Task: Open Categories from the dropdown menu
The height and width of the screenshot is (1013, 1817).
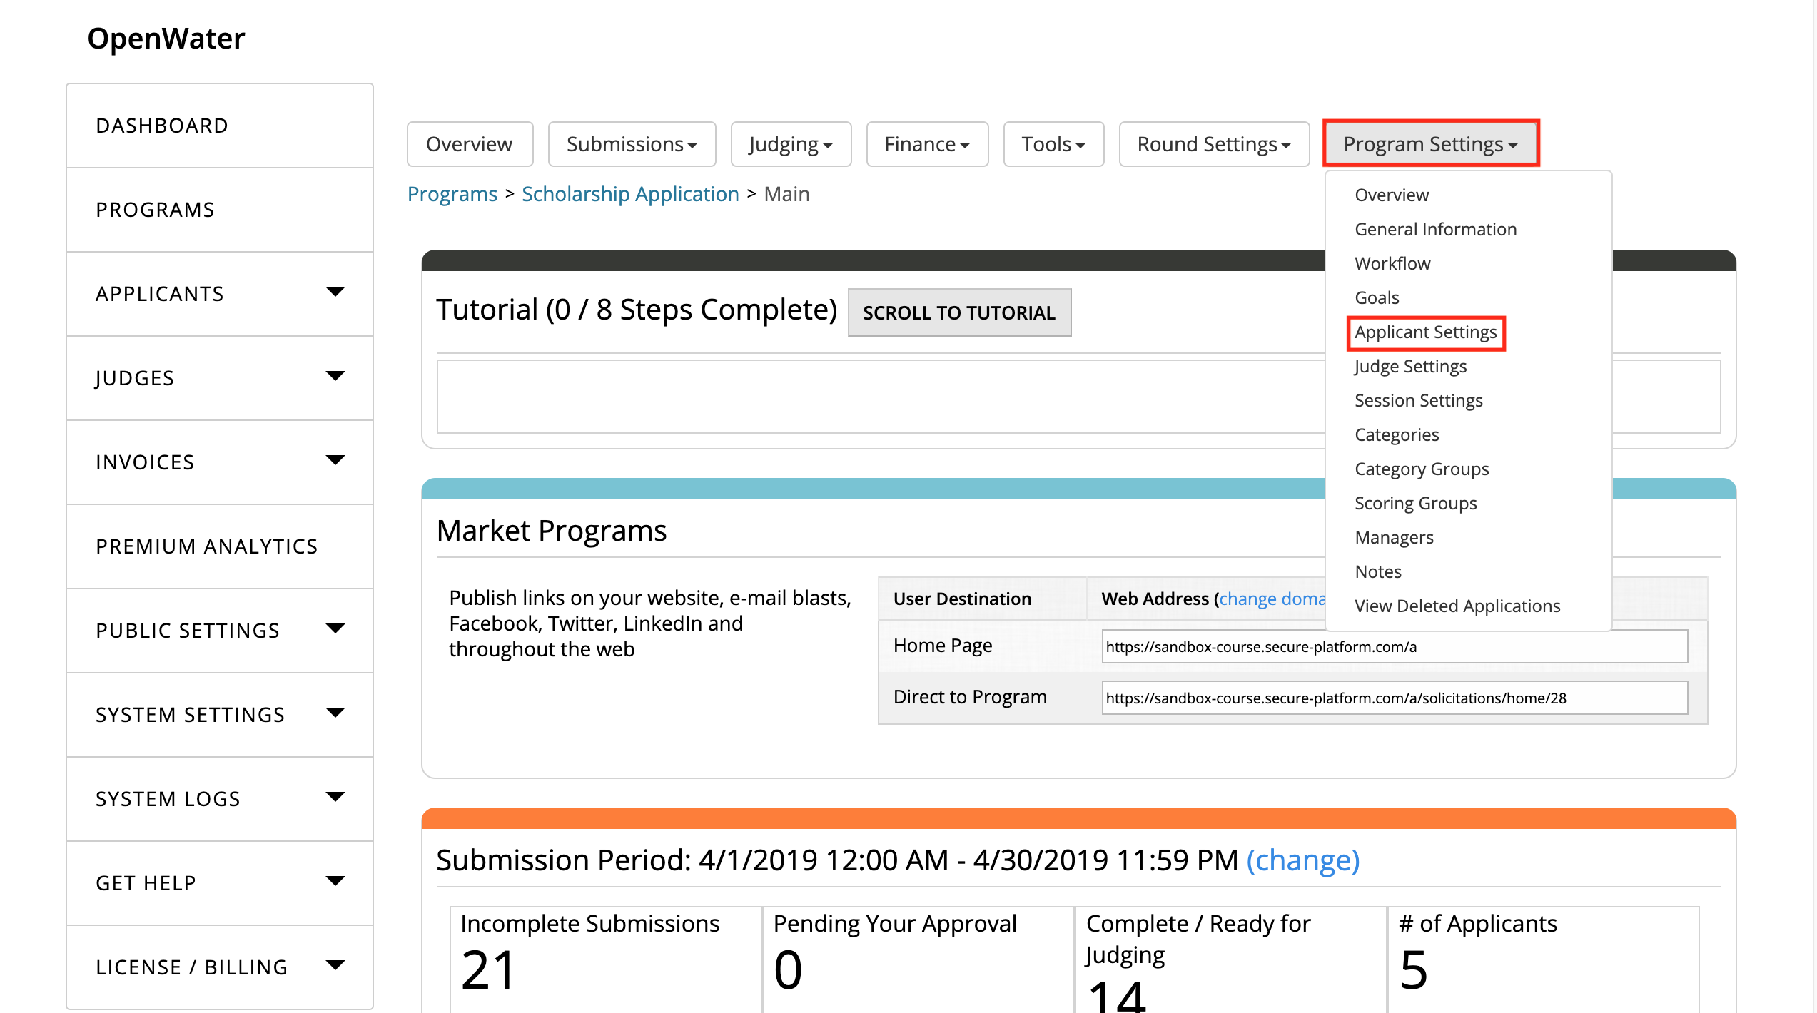Action: tap(1397, 434)
